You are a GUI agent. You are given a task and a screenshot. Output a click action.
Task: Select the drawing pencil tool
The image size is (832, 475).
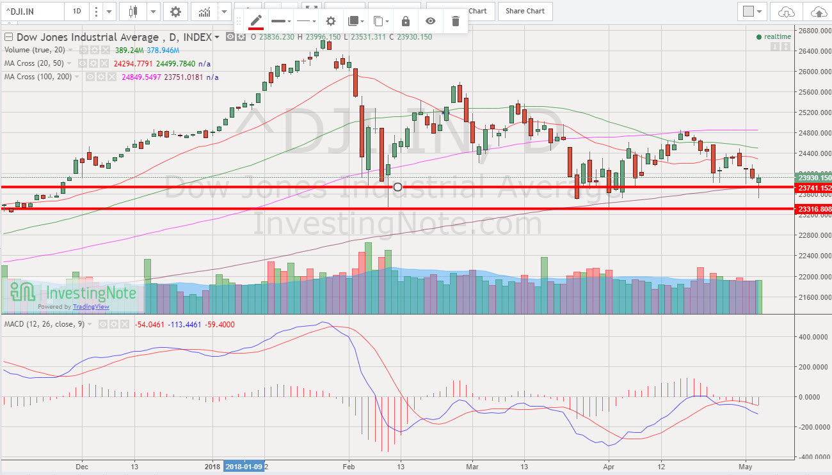pyautogui.click(x=254, y=21)
